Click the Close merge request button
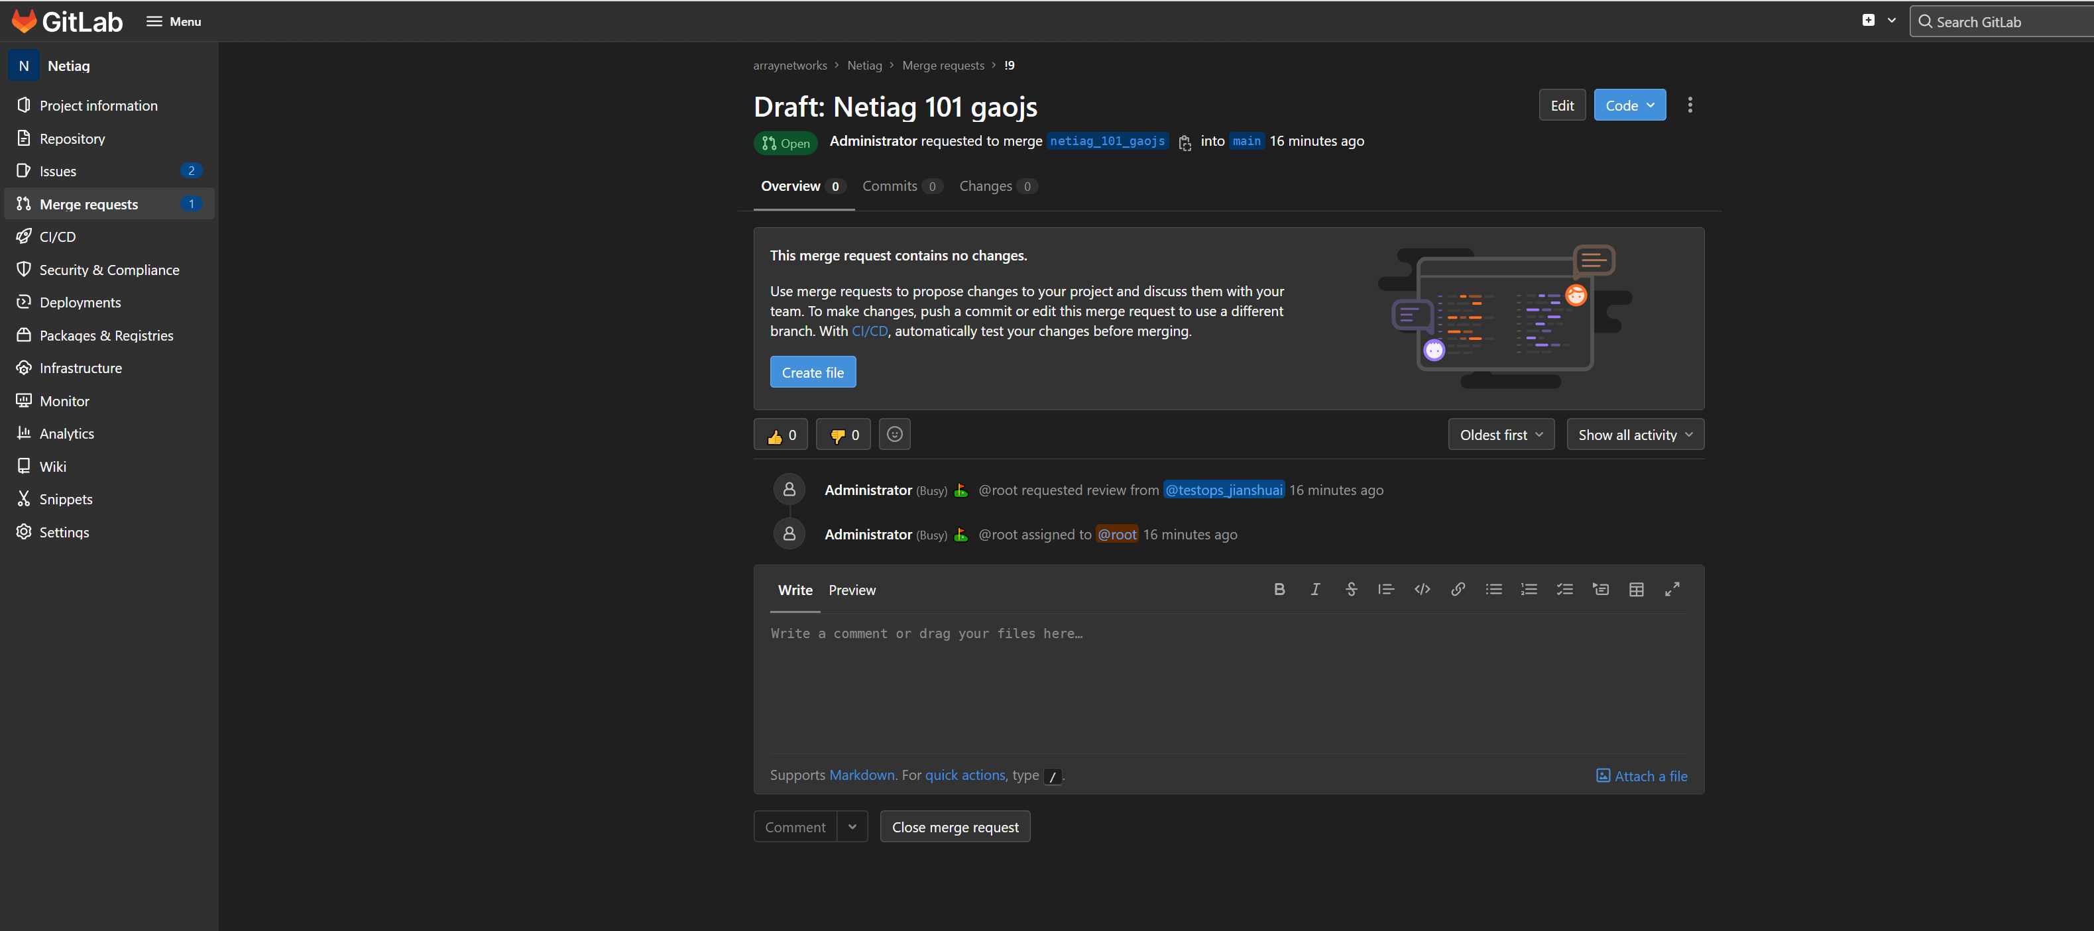Screen dimensions: 2094x931 (x=955, y=826)
